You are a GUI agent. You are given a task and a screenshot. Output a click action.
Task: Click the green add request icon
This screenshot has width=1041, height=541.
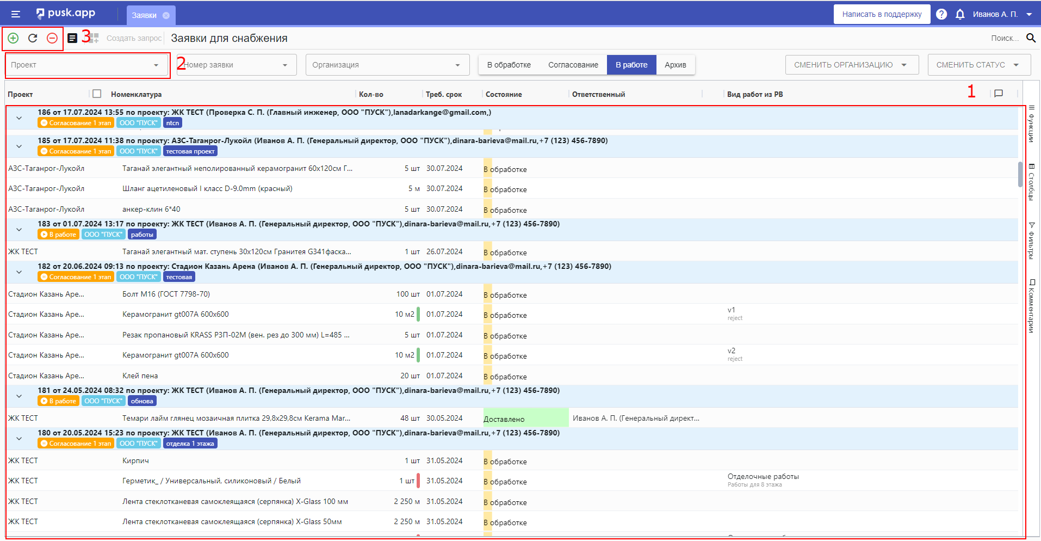tap(13, 38)
